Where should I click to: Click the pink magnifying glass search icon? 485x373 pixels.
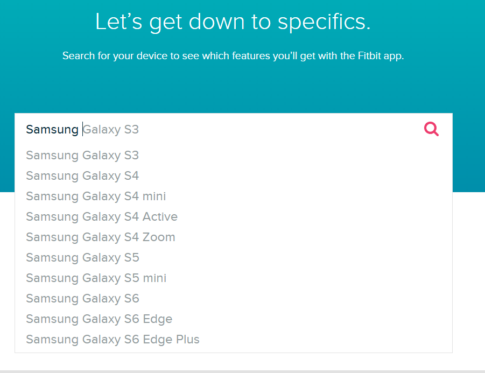pyautogui.click(x=431, y=129)
